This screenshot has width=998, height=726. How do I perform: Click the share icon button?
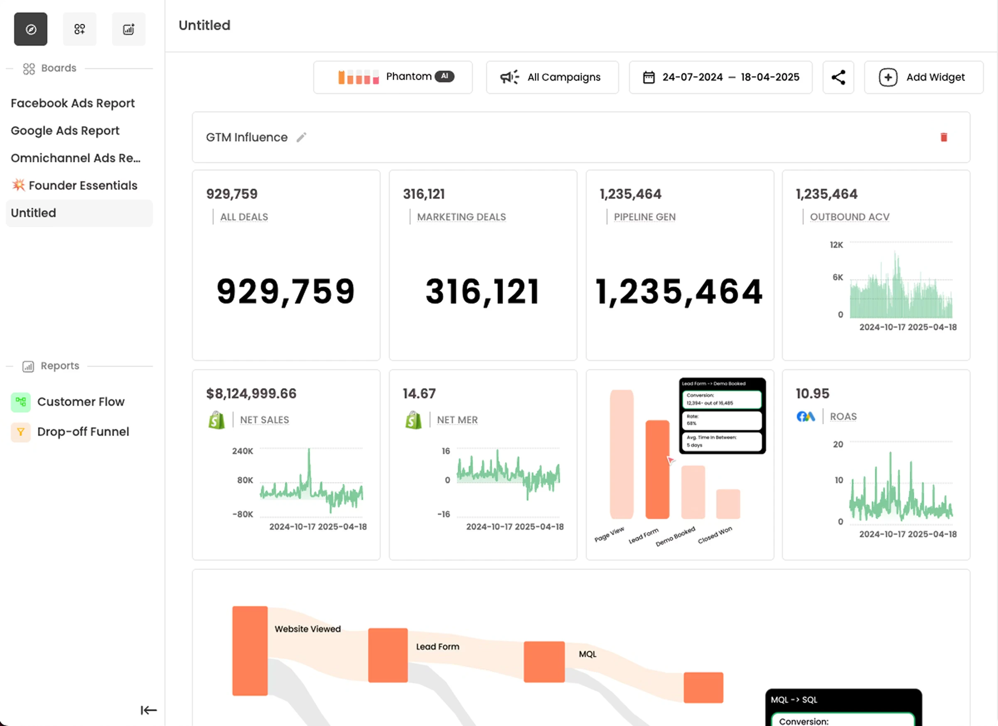pyautogui.click(x=838, y=77)
